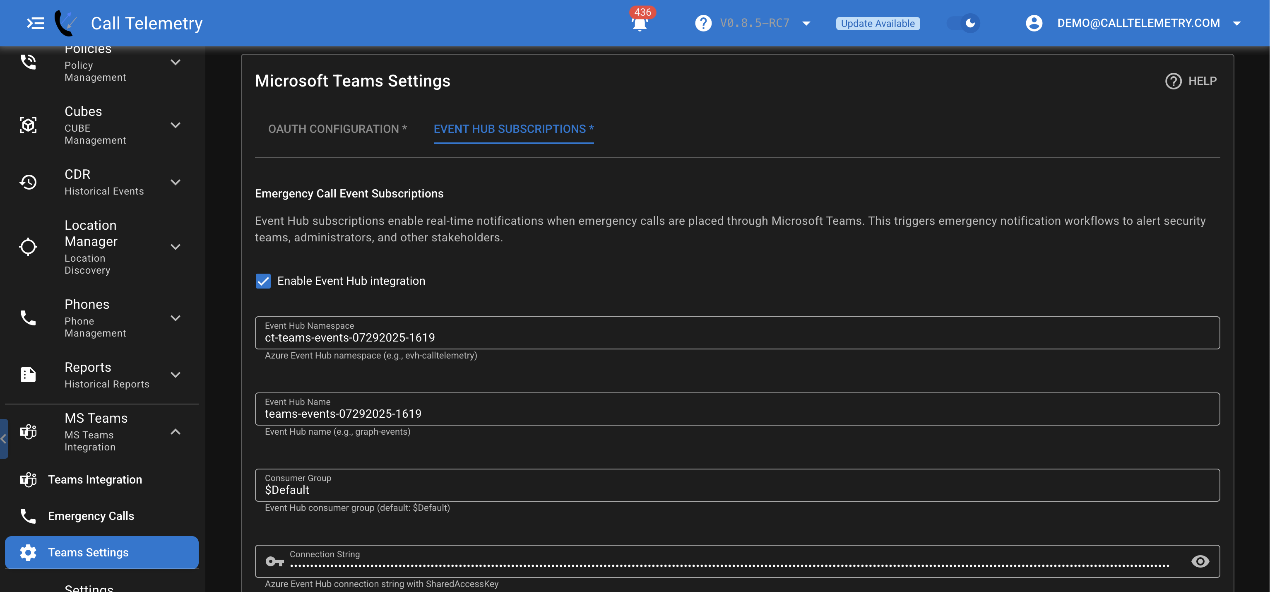Expand the CDR Historical Events chevron
This screenshot has height=592, width=1270.
(176, 182)
